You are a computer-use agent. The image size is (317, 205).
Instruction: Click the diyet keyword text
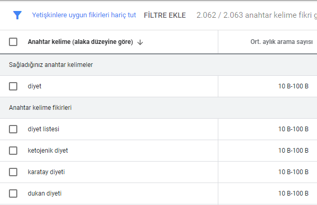tap(35, 86)
